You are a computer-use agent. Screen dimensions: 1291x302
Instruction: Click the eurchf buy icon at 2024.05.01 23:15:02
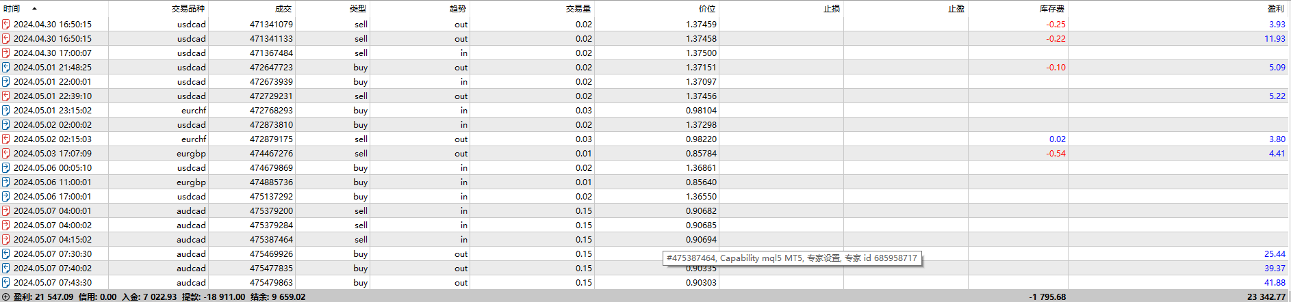point(6,110)
